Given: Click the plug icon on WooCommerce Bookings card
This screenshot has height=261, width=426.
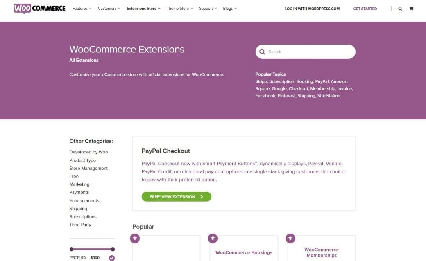Looking at the screenshot, I should (213, 238).
